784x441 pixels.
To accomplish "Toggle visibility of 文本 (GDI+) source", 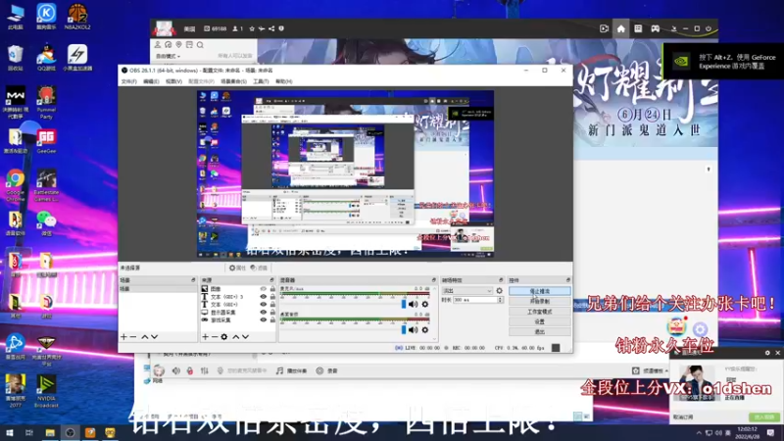I will coord(263,304).
